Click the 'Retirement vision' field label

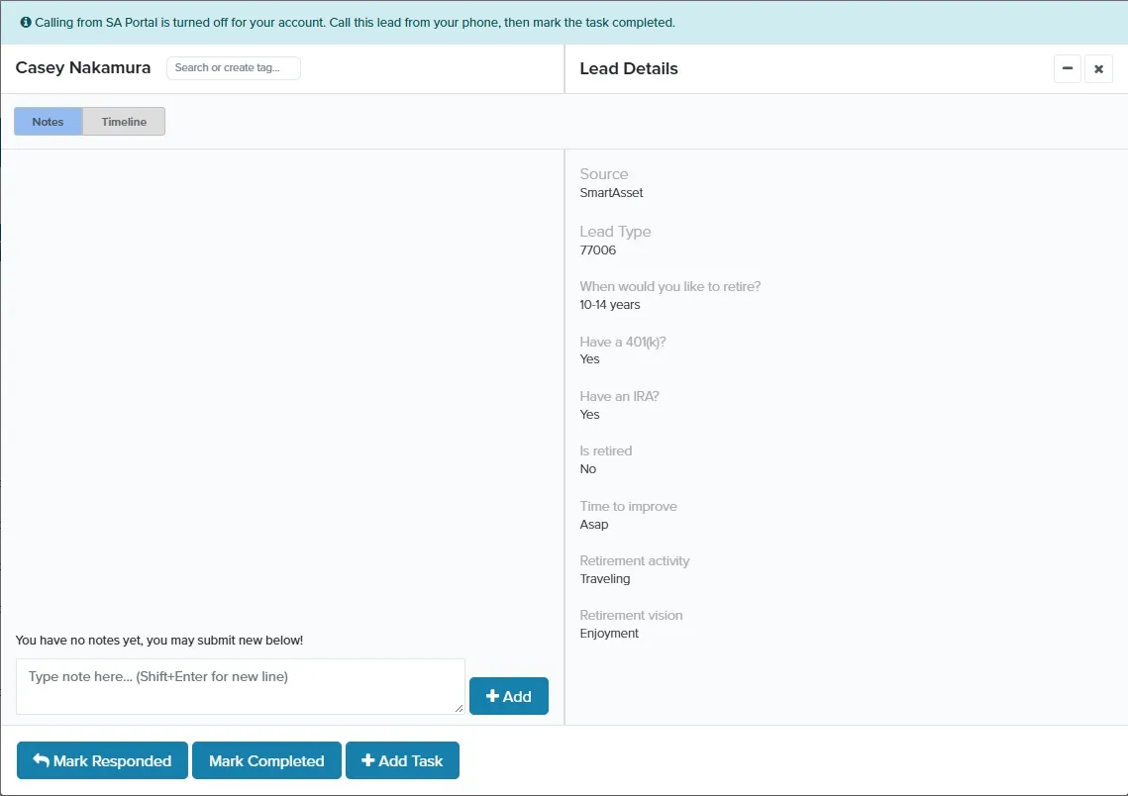click(631, 615)
